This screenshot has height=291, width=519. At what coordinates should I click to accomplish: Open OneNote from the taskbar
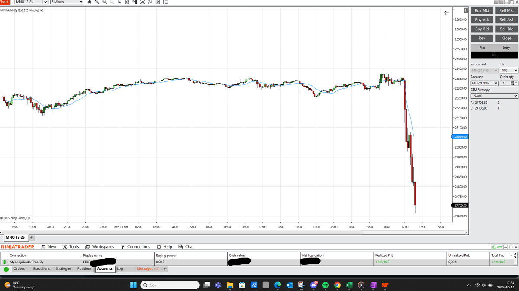click(x=373, y=285)
